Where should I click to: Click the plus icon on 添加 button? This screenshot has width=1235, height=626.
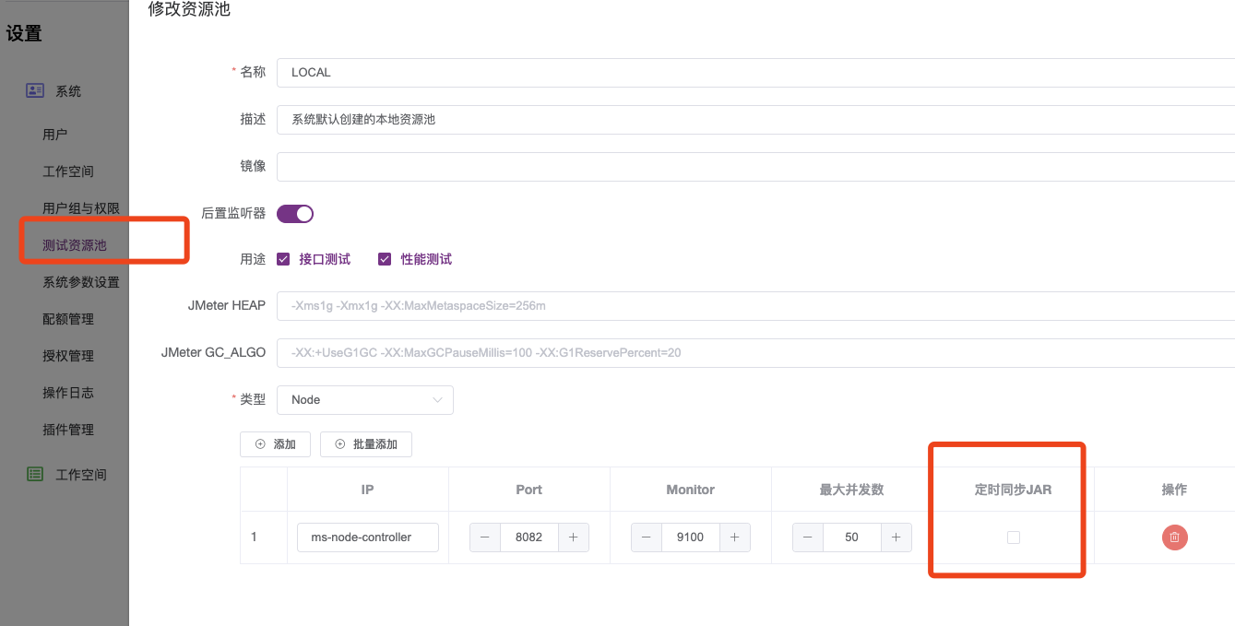click(261, 443)
